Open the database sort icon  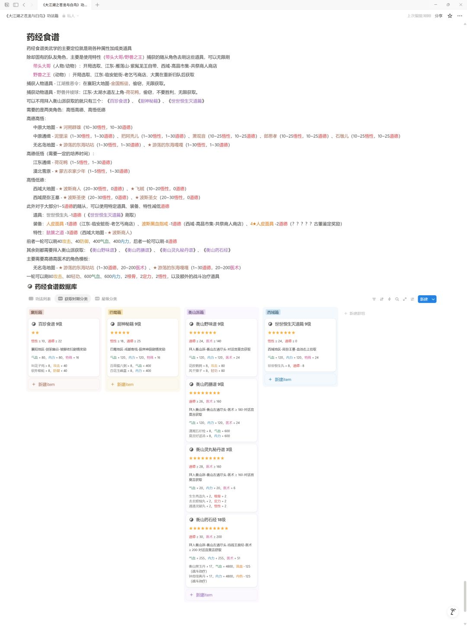(382, 299)
